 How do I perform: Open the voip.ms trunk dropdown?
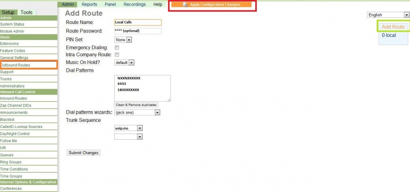click(129, 129)
